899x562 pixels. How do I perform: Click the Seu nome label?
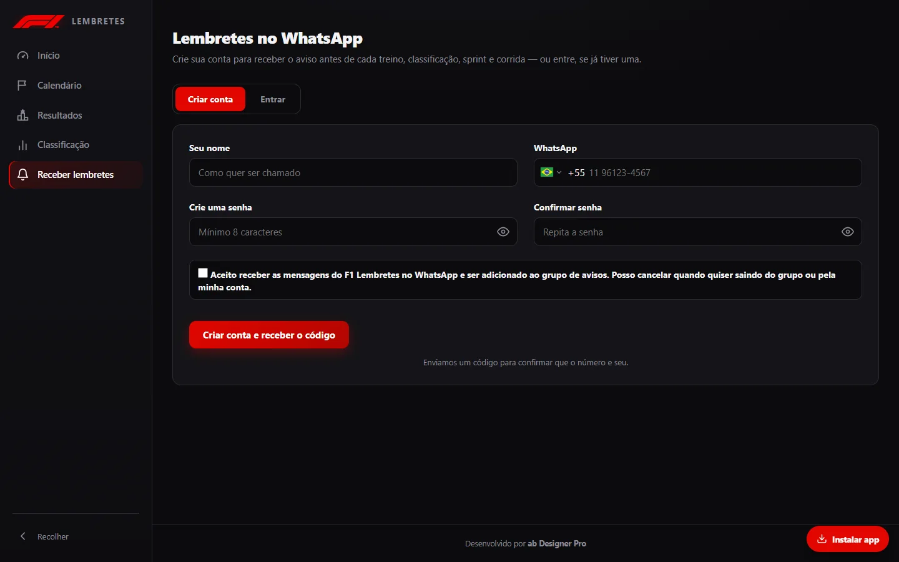pos(209,148)
